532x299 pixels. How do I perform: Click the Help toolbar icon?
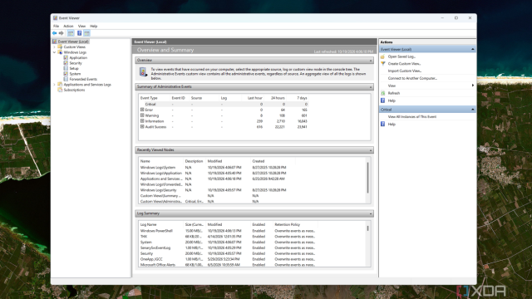pyautogui.click(x=80, y=33)
